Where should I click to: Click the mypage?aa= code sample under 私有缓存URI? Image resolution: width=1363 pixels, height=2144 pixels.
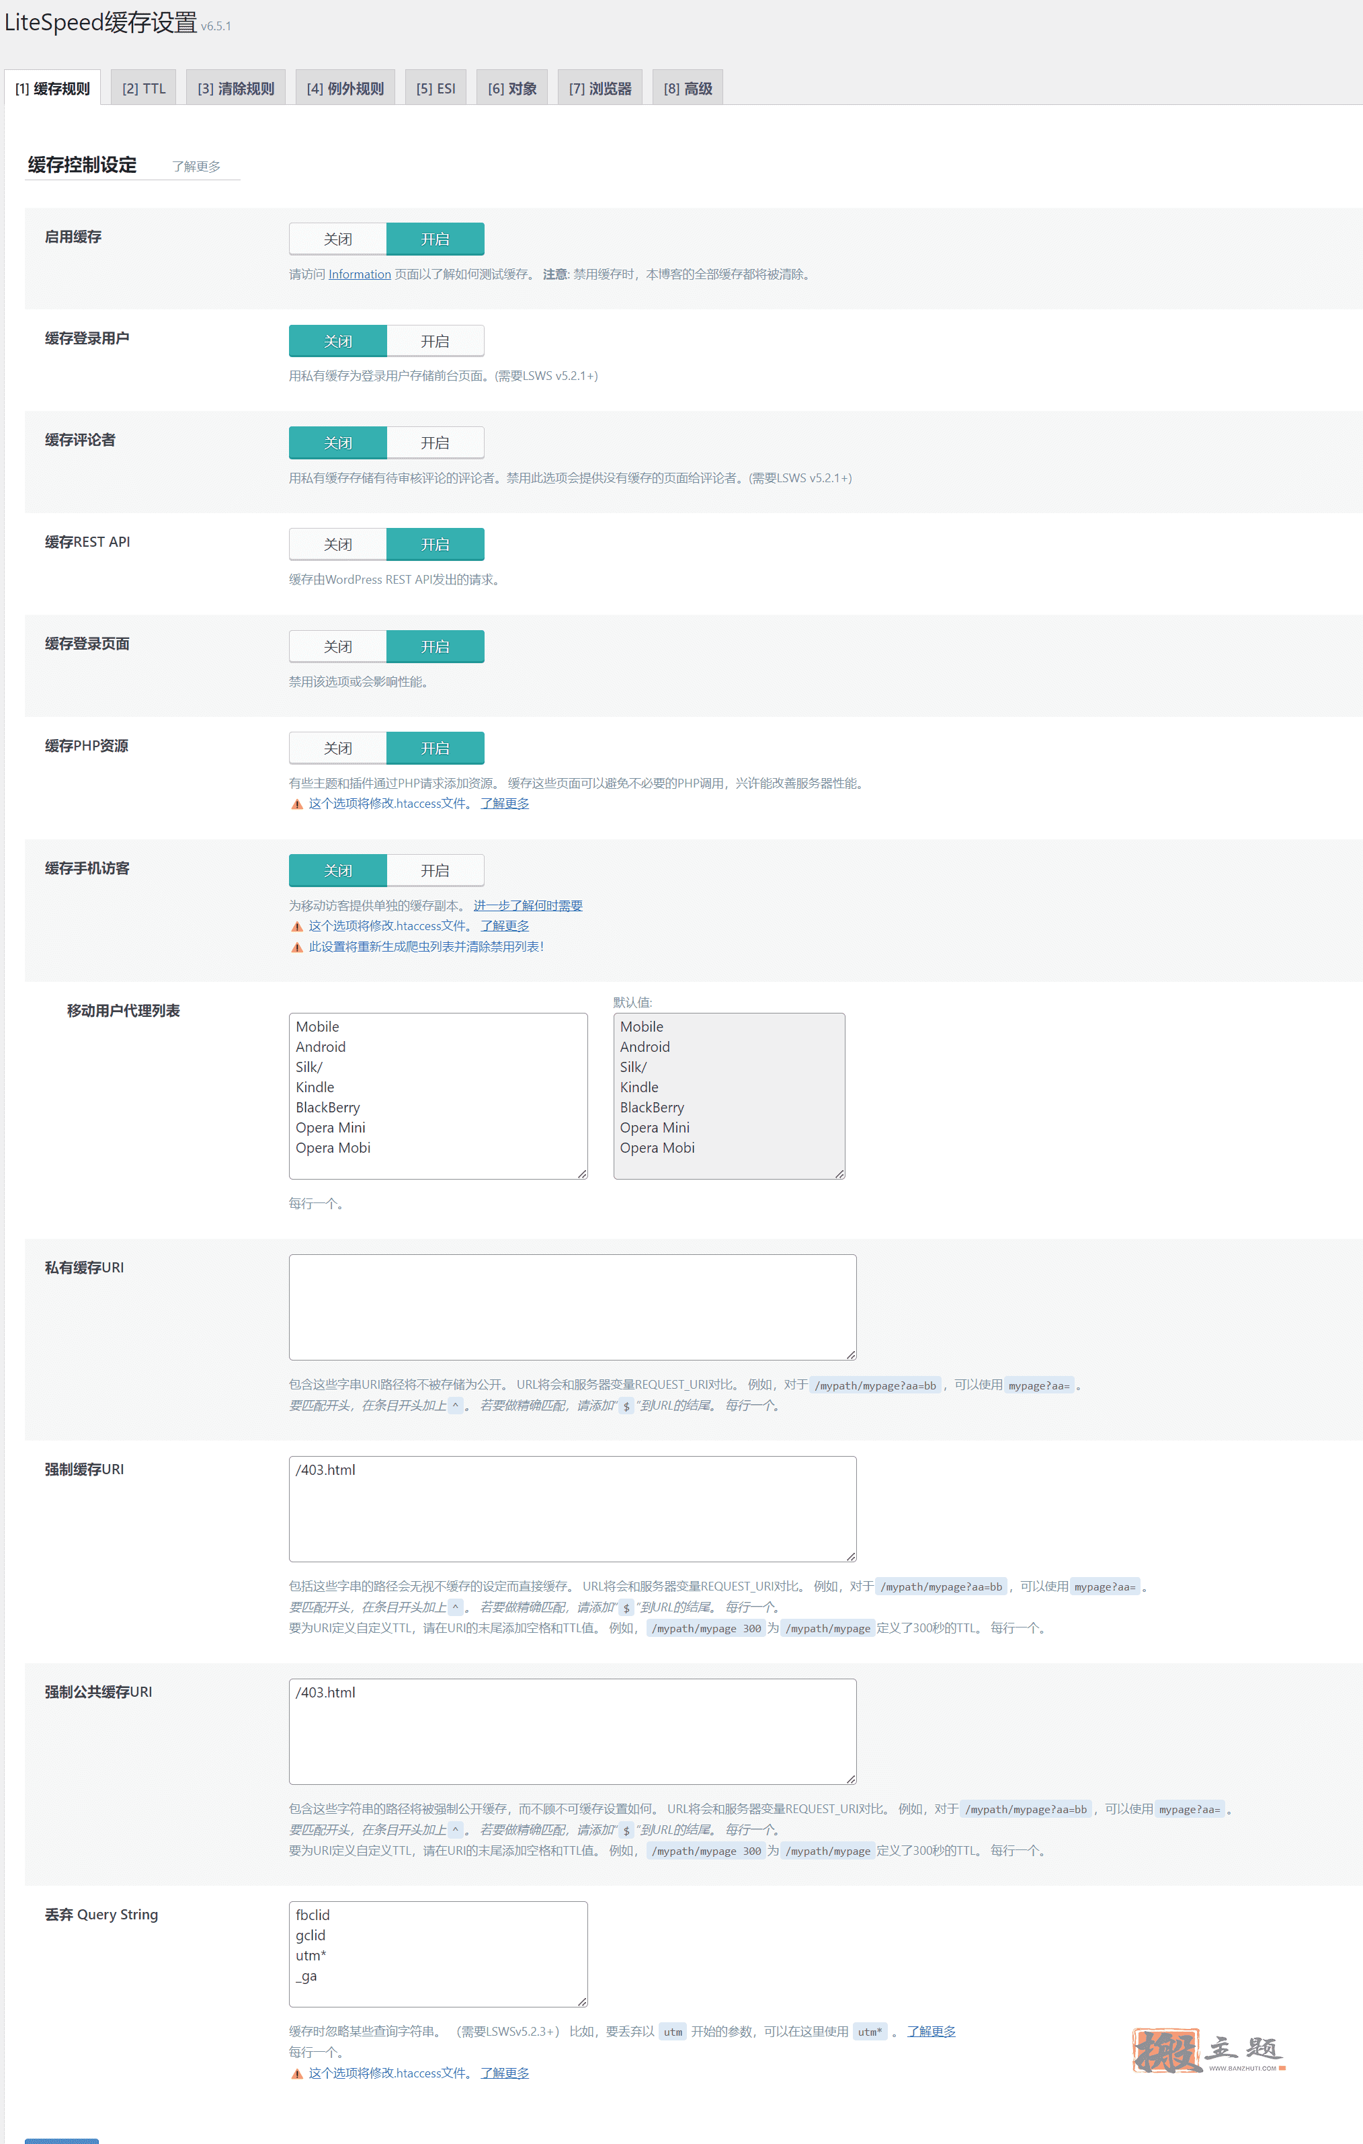1039,1385
